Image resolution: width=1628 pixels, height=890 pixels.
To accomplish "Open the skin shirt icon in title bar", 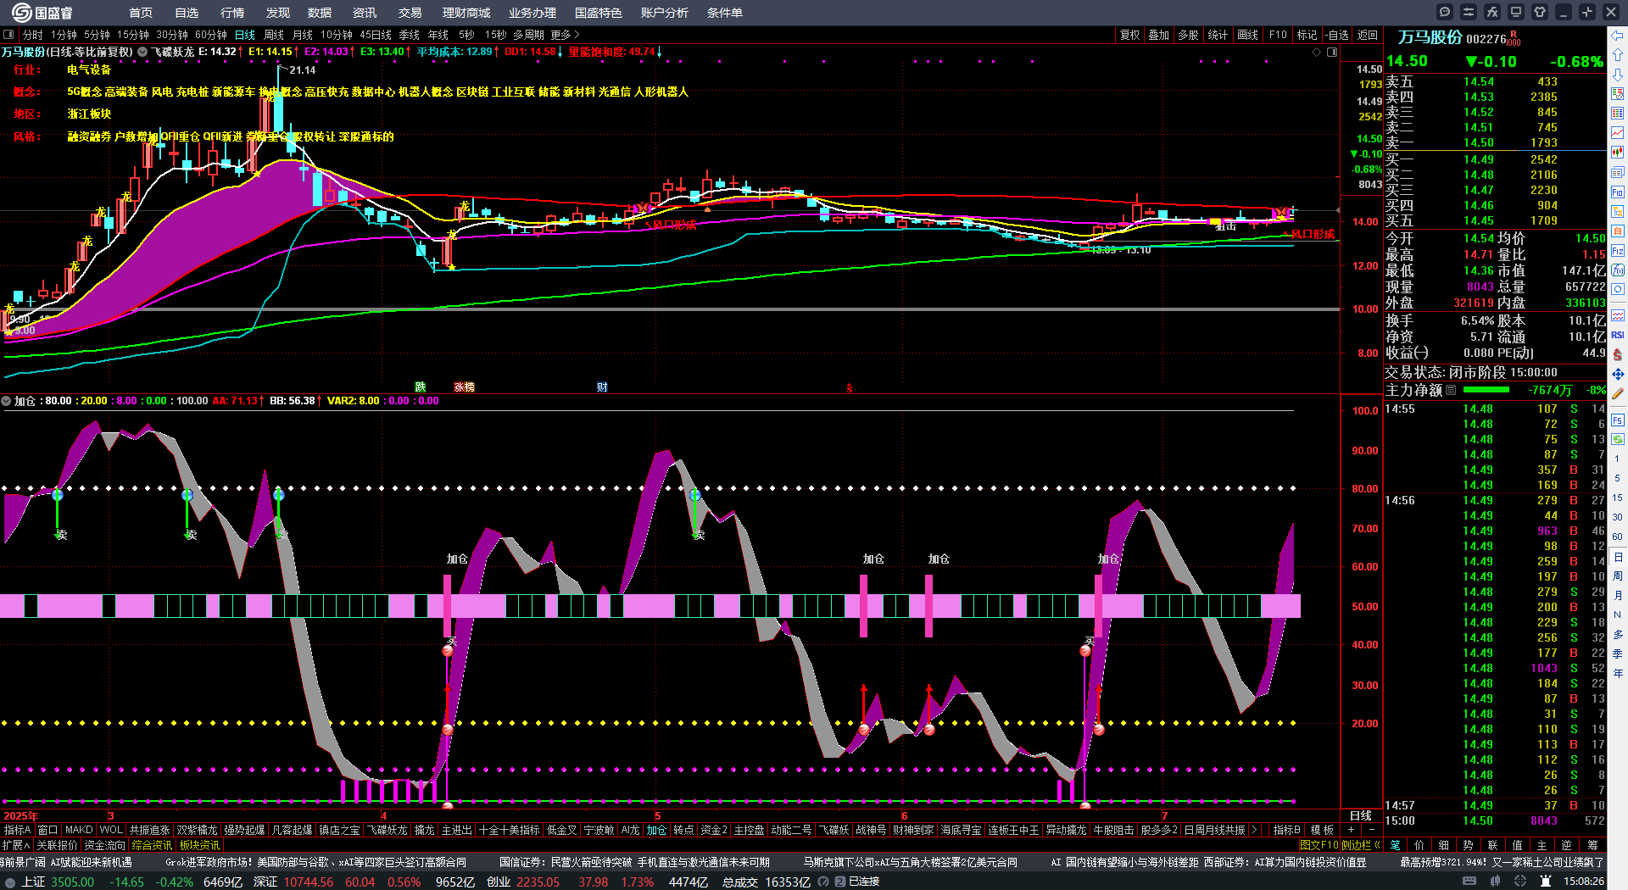I will 1540,12.
